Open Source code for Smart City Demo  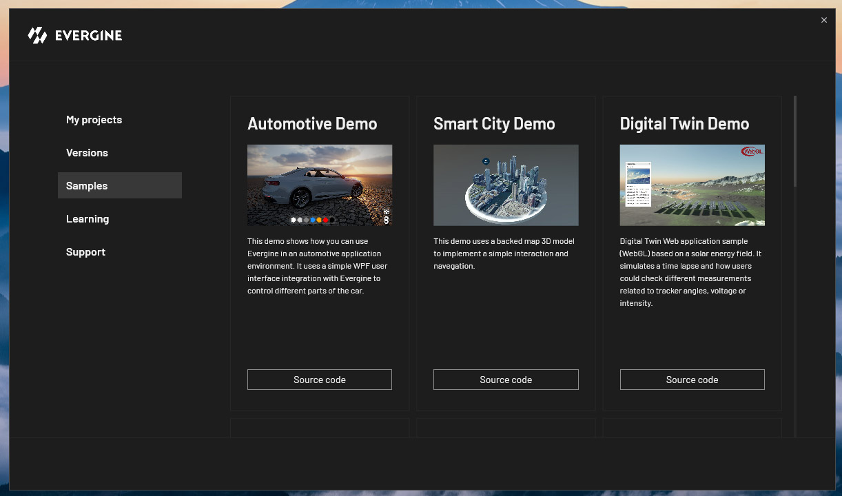506,380
